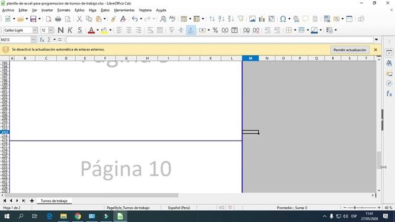Expand the formula bar arrow
The height and width of the screenshot is (222, 395).
pos(376,39)
